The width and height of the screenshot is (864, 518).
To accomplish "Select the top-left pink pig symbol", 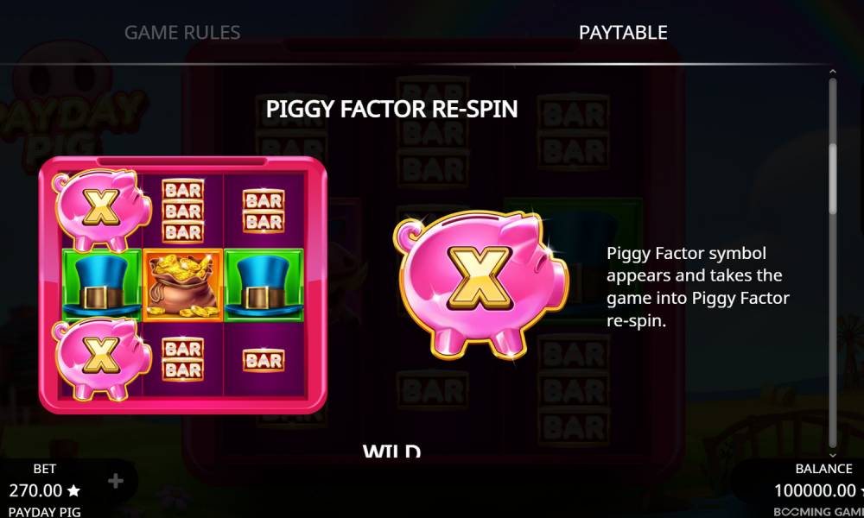I will tap(101, 209).
